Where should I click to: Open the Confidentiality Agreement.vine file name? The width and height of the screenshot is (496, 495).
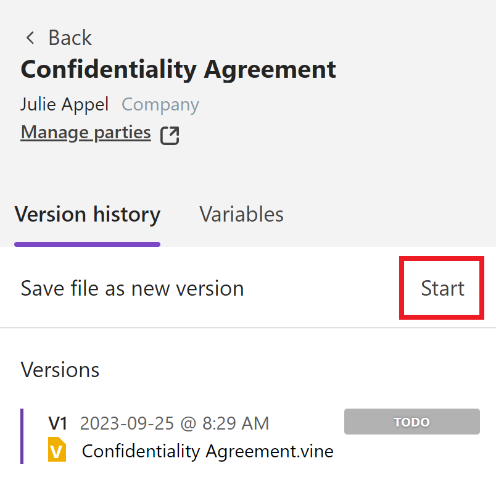207,451
